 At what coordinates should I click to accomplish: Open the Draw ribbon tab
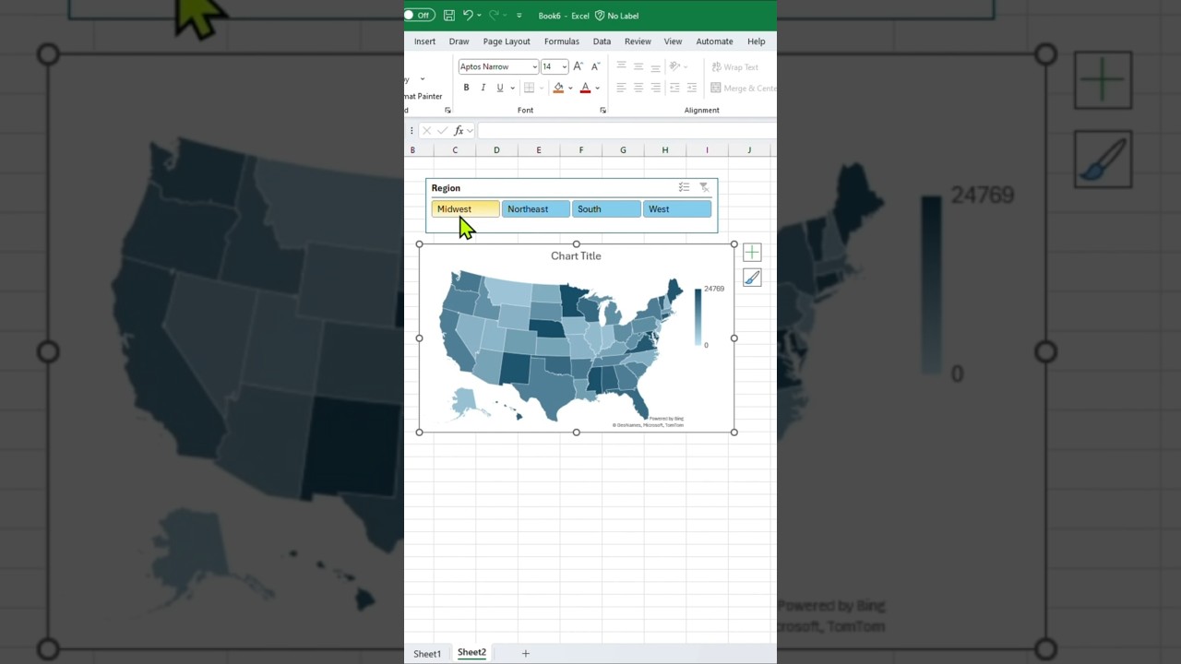point(459,41)
